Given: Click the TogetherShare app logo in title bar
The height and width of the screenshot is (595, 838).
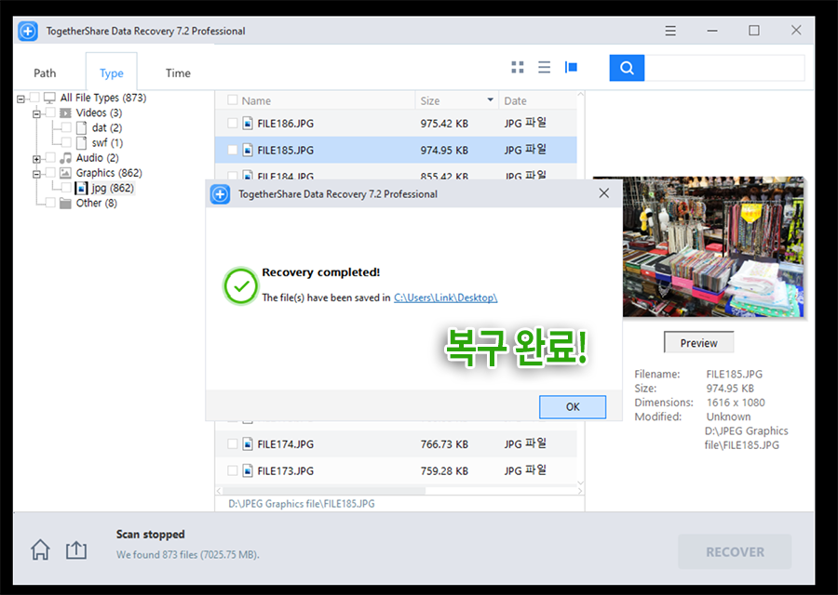Looking at the screenshot, I should [28, 31].
